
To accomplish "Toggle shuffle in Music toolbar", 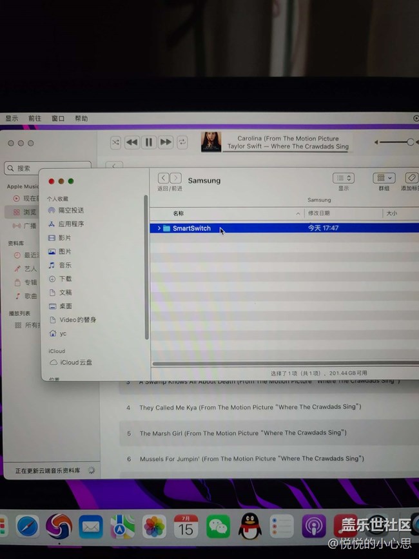I will (x=115, y=142).
